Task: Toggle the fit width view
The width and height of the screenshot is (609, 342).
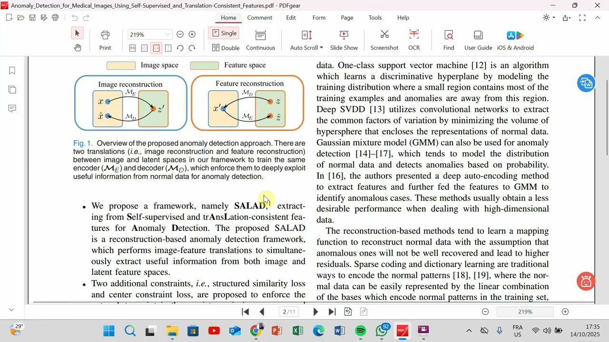Action: 156,48
